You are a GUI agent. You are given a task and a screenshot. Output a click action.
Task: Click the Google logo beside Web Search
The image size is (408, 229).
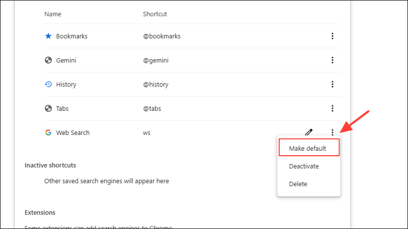point(48,132)
